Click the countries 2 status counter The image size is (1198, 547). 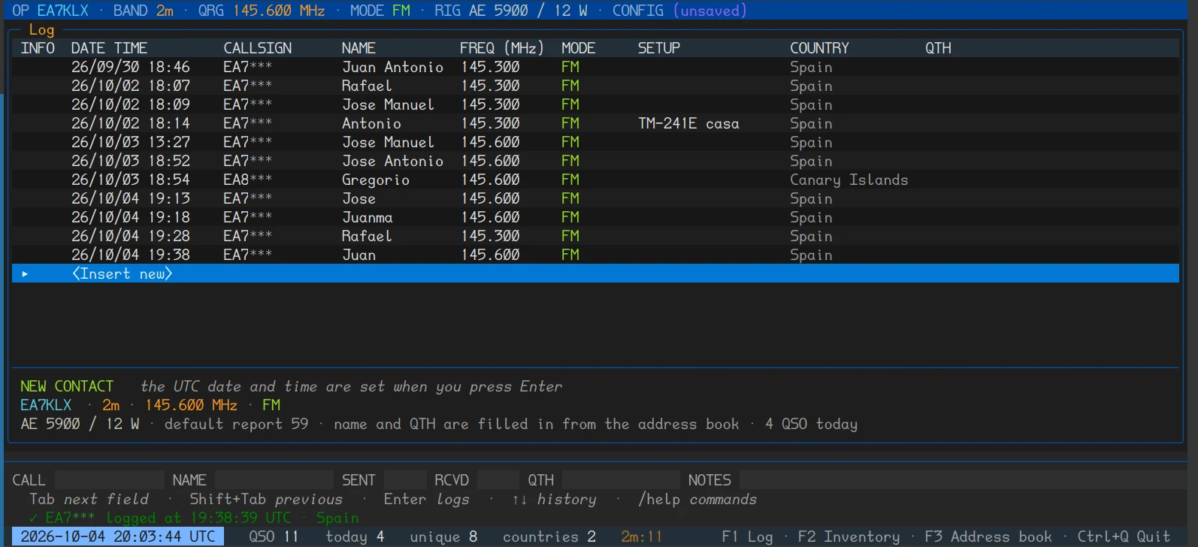click(549, 536)
